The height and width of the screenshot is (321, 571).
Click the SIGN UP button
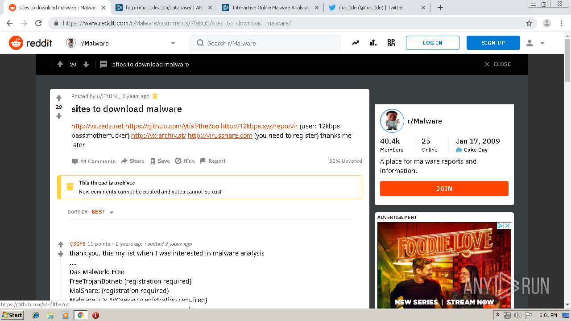493,43
